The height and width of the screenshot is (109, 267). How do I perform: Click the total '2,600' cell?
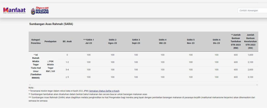[250, 69]
